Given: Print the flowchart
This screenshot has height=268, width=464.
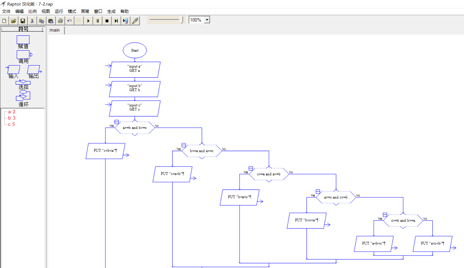Looking at the screenshot, I should click(60, 21).
